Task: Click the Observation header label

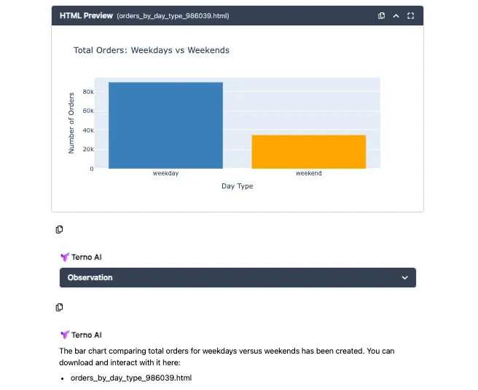Action: [x=90, y=277]
